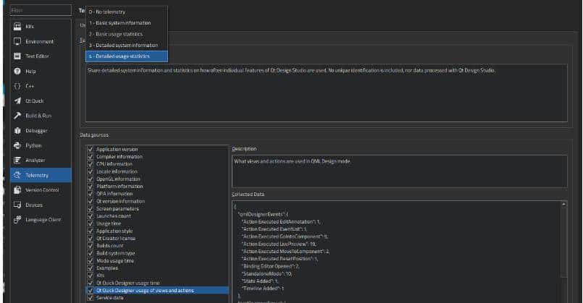Select 'Qt Quick Designer usage time' row

click(157, 283)
